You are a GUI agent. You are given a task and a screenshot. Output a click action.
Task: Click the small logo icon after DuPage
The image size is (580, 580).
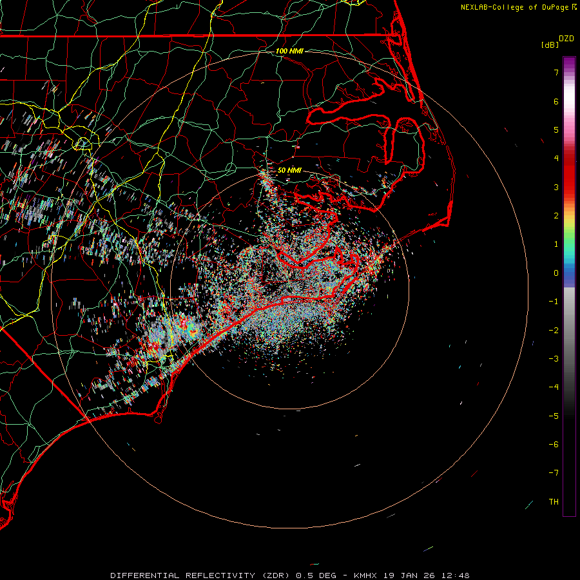tap(574, 7)
